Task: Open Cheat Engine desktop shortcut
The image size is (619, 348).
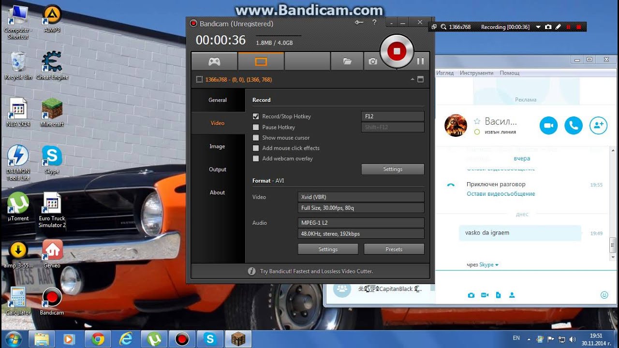Action: 52,65
